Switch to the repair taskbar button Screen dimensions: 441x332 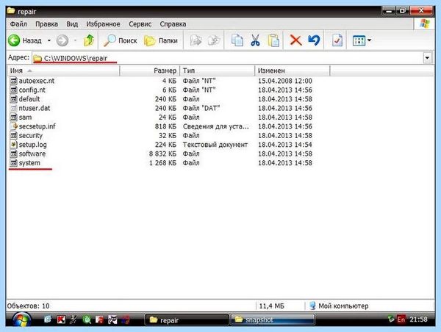(x=187, y=320)
